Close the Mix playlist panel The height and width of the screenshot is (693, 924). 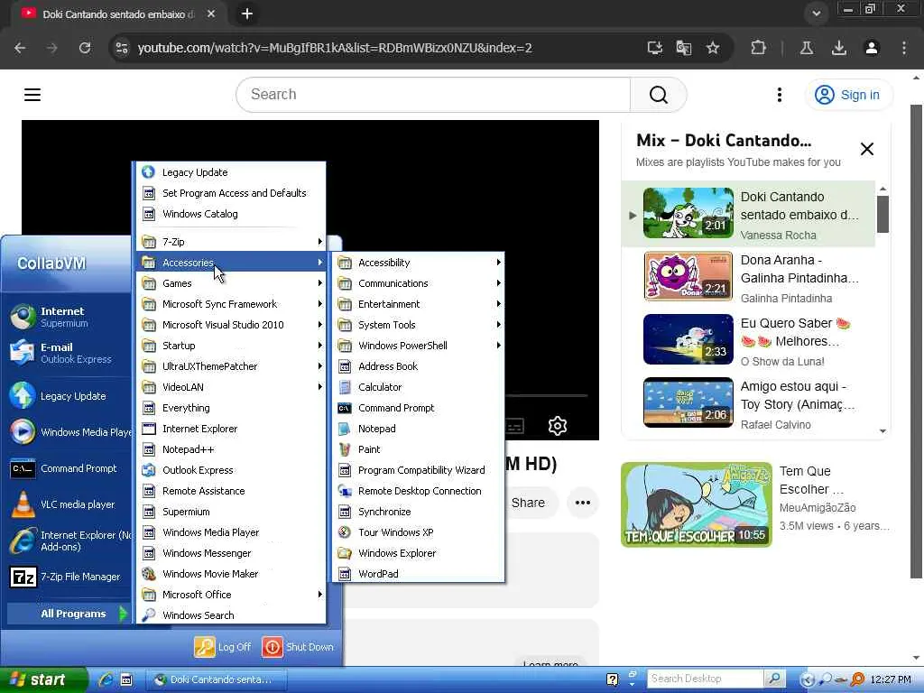867,149
